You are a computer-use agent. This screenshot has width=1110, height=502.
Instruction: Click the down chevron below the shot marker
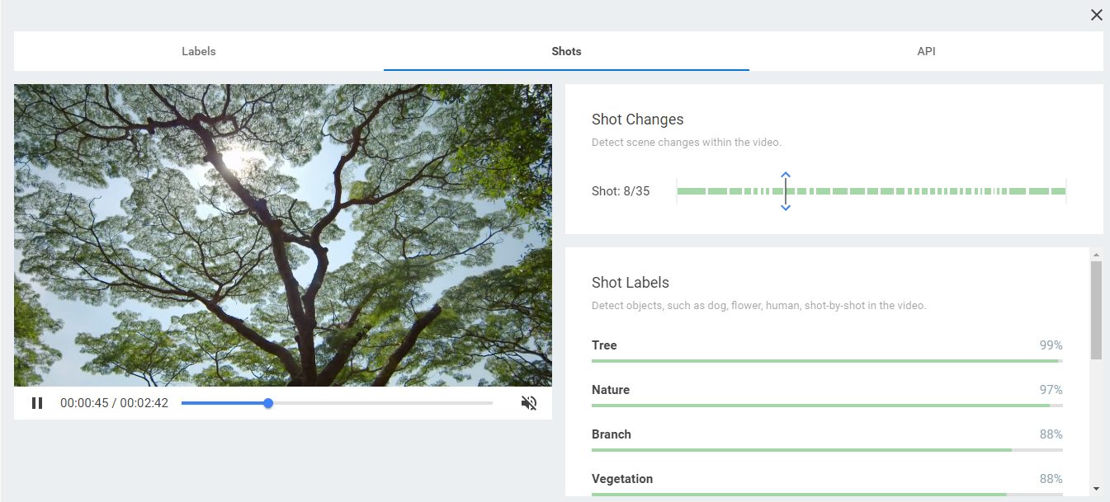[786, 208]
